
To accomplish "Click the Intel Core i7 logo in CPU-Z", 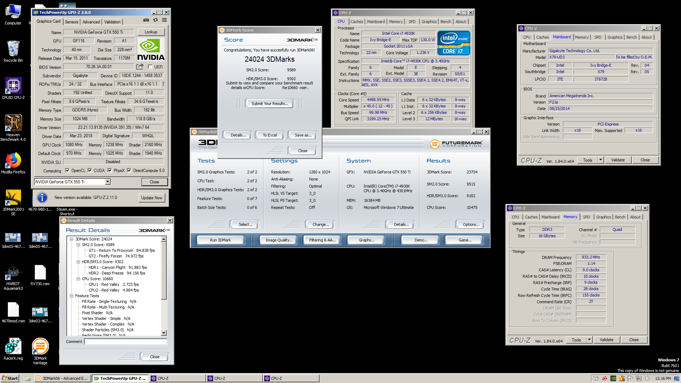I will point(454,43).
